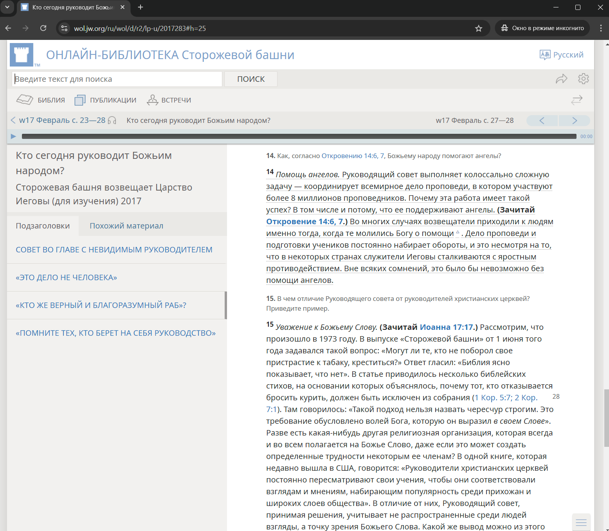Image resolution: width=609 pixels, height=531 pixels.
Task: Click paragraph number 14
Action: pyautogui.click(x=270, y=172)
